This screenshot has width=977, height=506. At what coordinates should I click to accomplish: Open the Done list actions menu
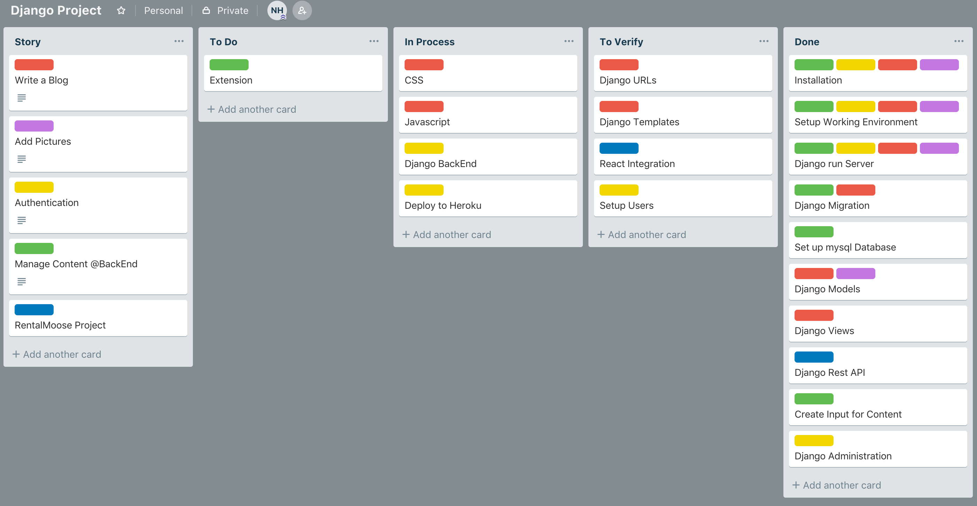959,41
